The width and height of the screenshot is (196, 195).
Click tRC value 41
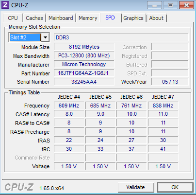pos(163,149)
